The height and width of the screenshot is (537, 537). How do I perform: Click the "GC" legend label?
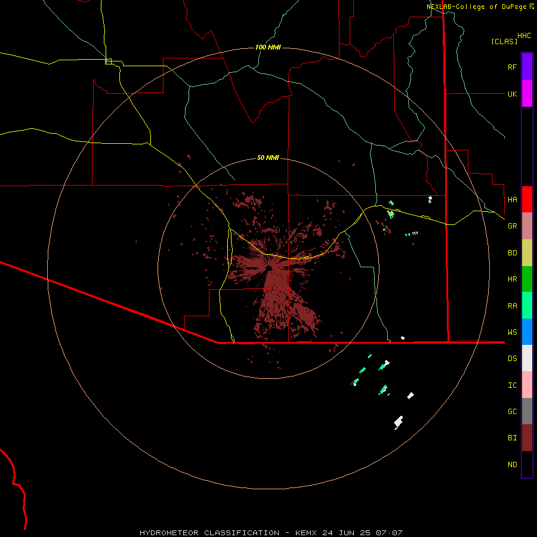(512, 411)
